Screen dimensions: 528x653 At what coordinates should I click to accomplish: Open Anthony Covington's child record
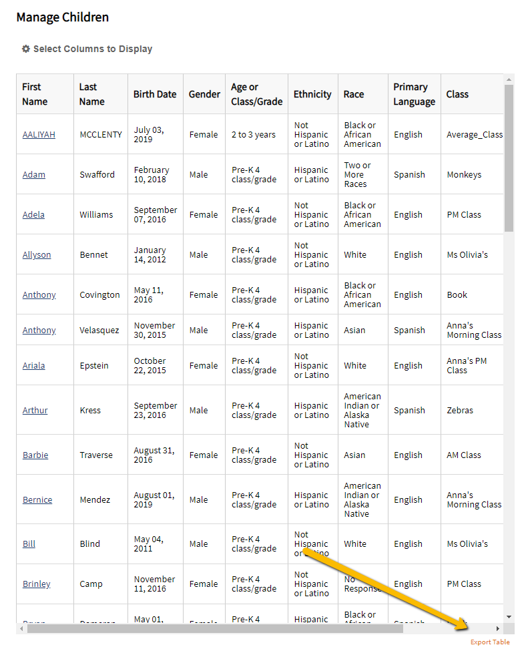coord(38,294)
